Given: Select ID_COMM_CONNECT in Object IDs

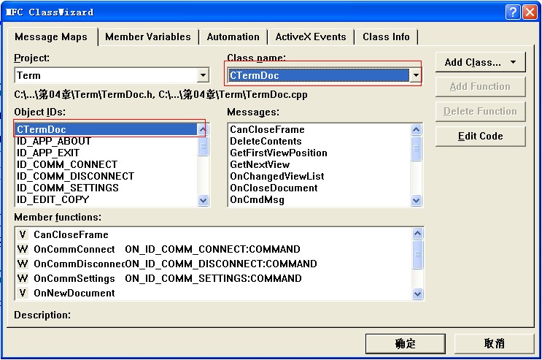Looking at the screenshot, I should click(x=107, y=164).
